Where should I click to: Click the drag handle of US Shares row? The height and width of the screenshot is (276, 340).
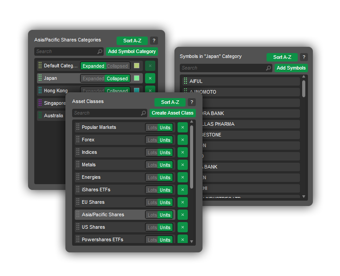tap(78, 227)
